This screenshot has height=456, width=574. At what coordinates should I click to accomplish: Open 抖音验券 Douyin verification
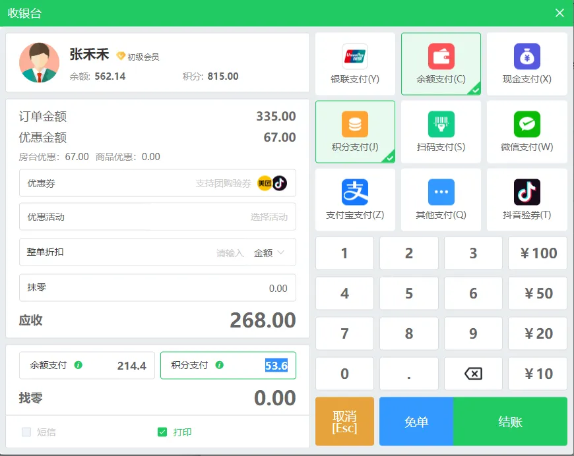pos(526,200)
